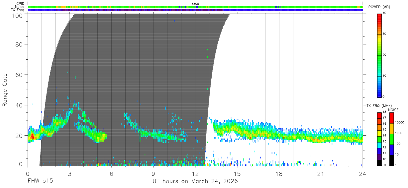Click the x-axis tick label 9
Viewport: 408px width, 188px height.
coord(153,174)
